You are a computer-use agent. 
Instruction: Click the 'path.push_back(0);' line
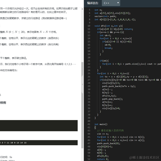[109, 143]
